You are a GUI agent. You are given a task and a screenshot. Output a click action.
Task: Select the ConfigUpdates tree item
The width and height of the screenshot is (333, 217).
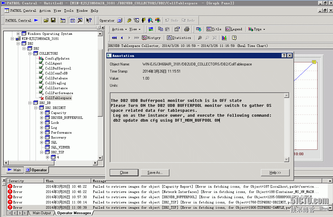coord(57,58)
